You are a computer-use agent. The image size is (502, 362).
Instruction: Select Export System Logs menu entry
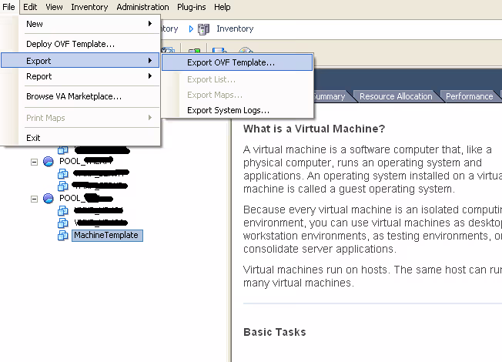pyautogui.click(x=228, y=110)
